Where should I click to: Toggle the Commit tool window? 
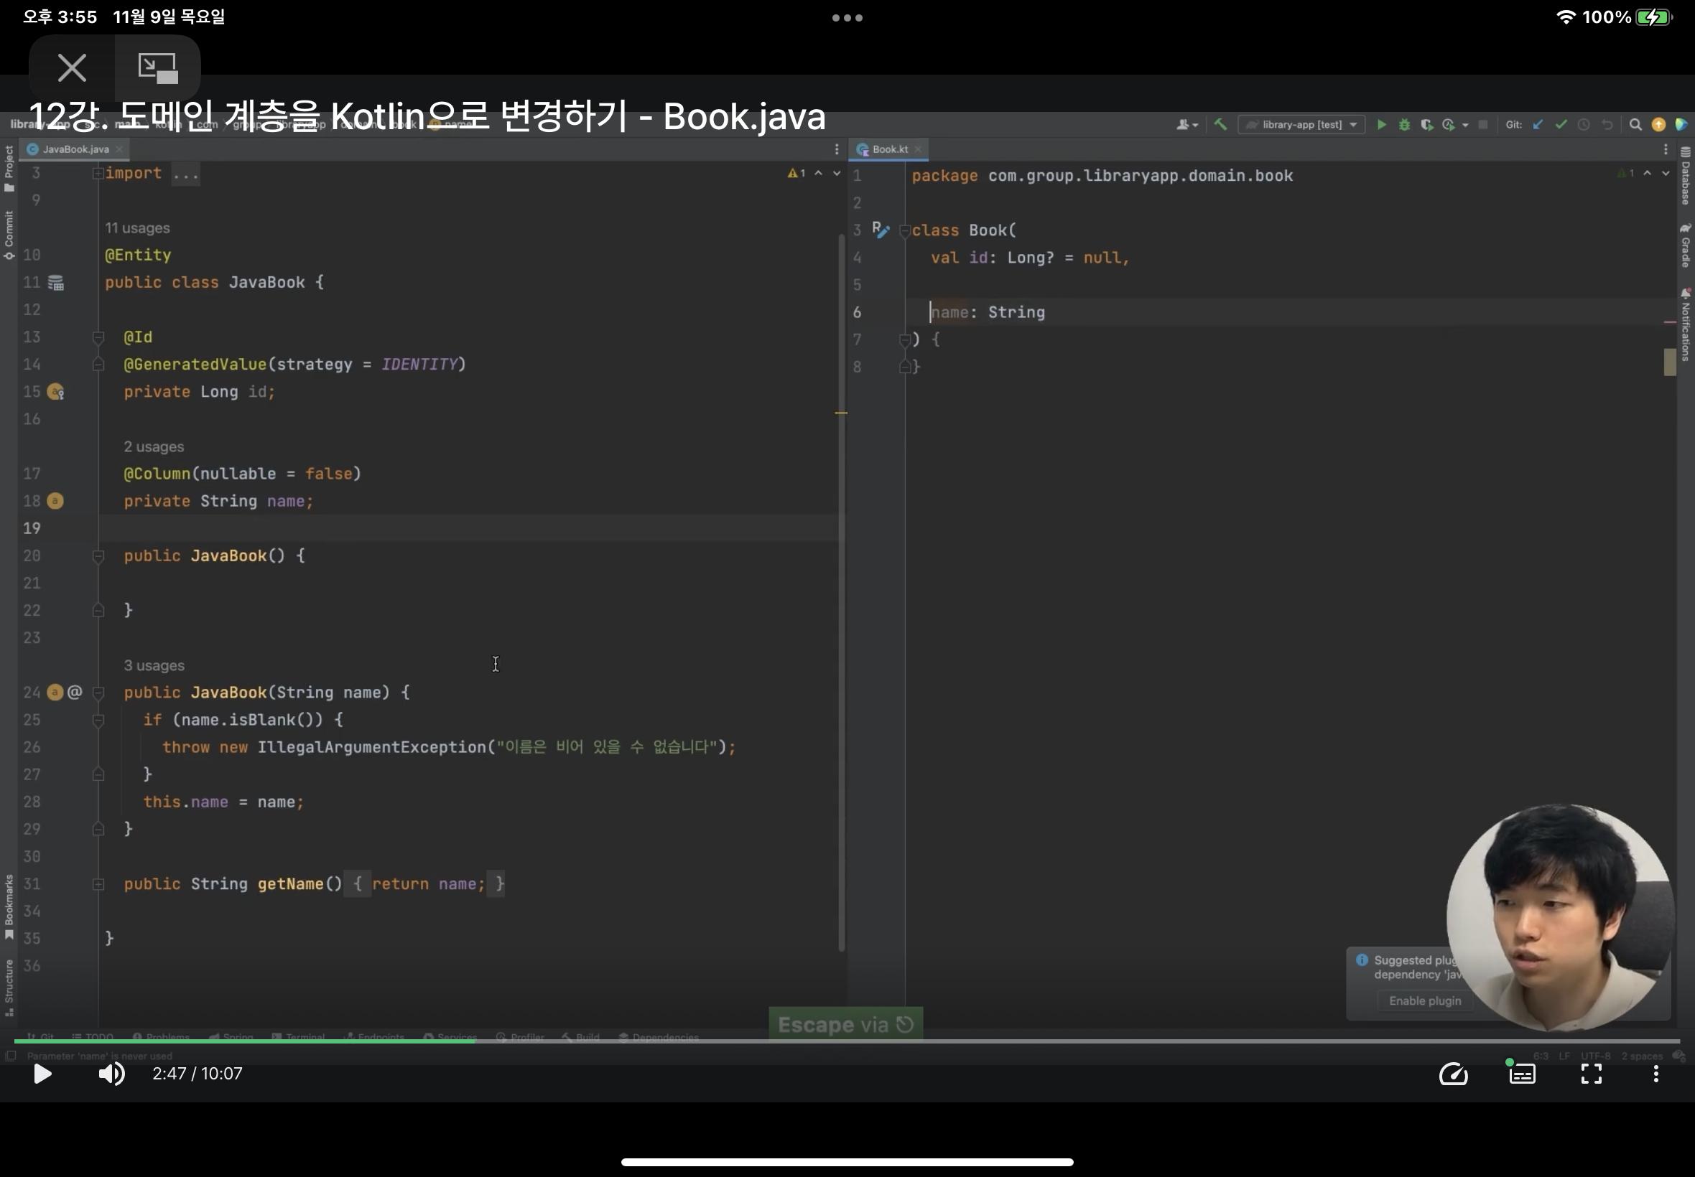click(x=9, y=235)
